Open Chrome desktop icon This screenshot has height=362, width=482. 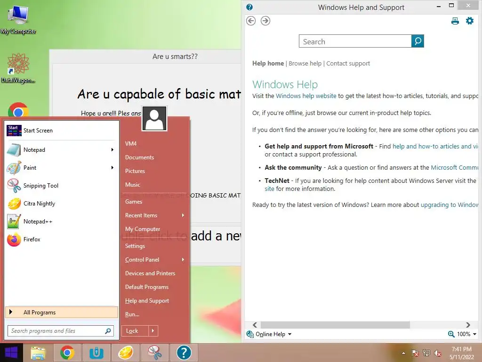[x=18, y=110]
